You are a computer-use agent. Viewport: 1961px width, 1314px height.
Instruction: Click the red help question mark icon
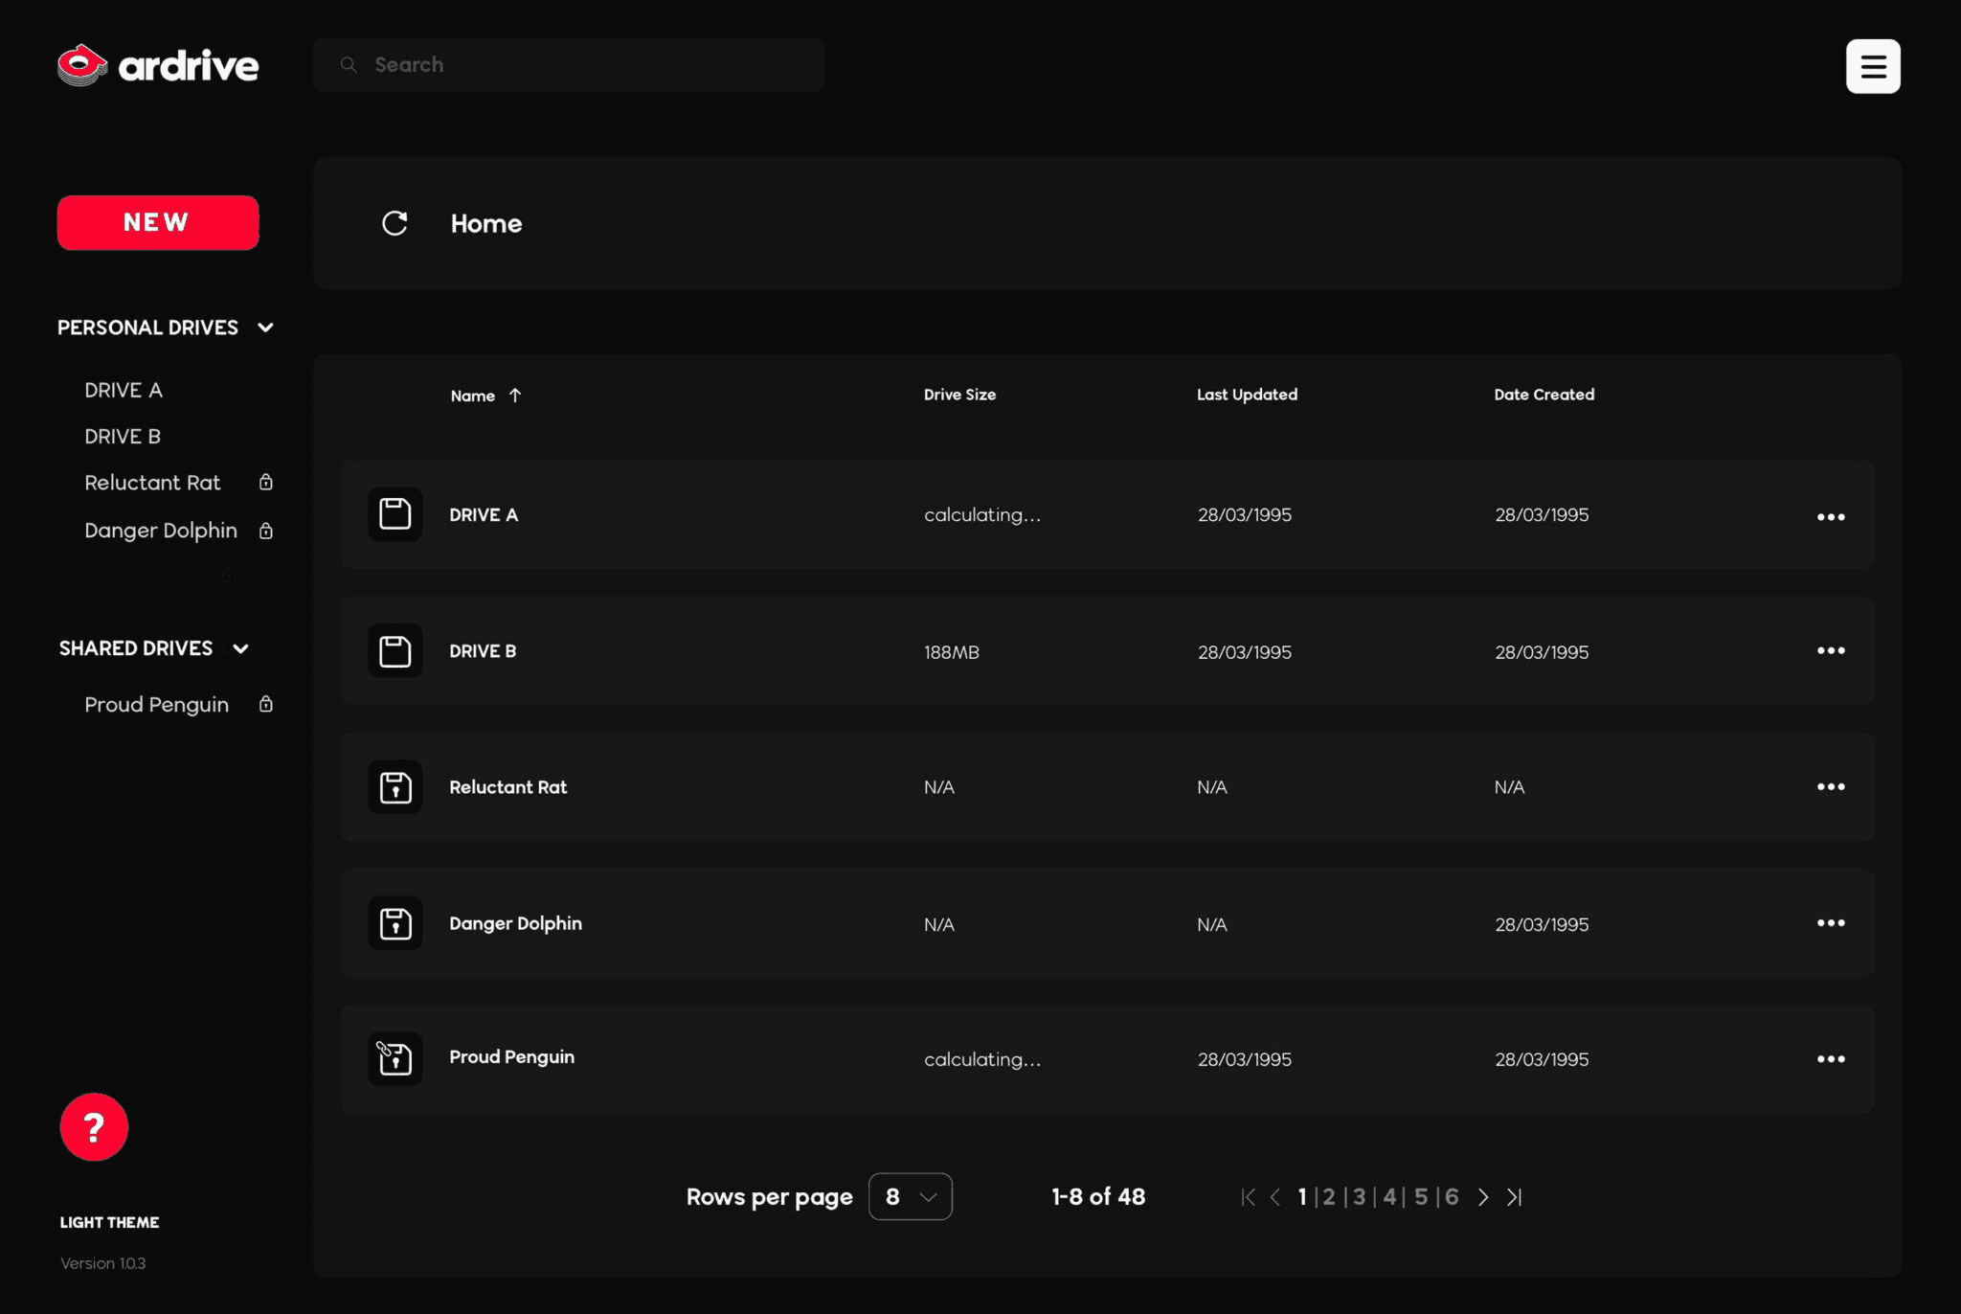click(94, 1127)
